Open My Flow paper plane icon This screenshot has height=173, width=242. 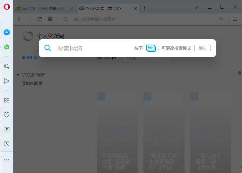(x=6, y=81)
